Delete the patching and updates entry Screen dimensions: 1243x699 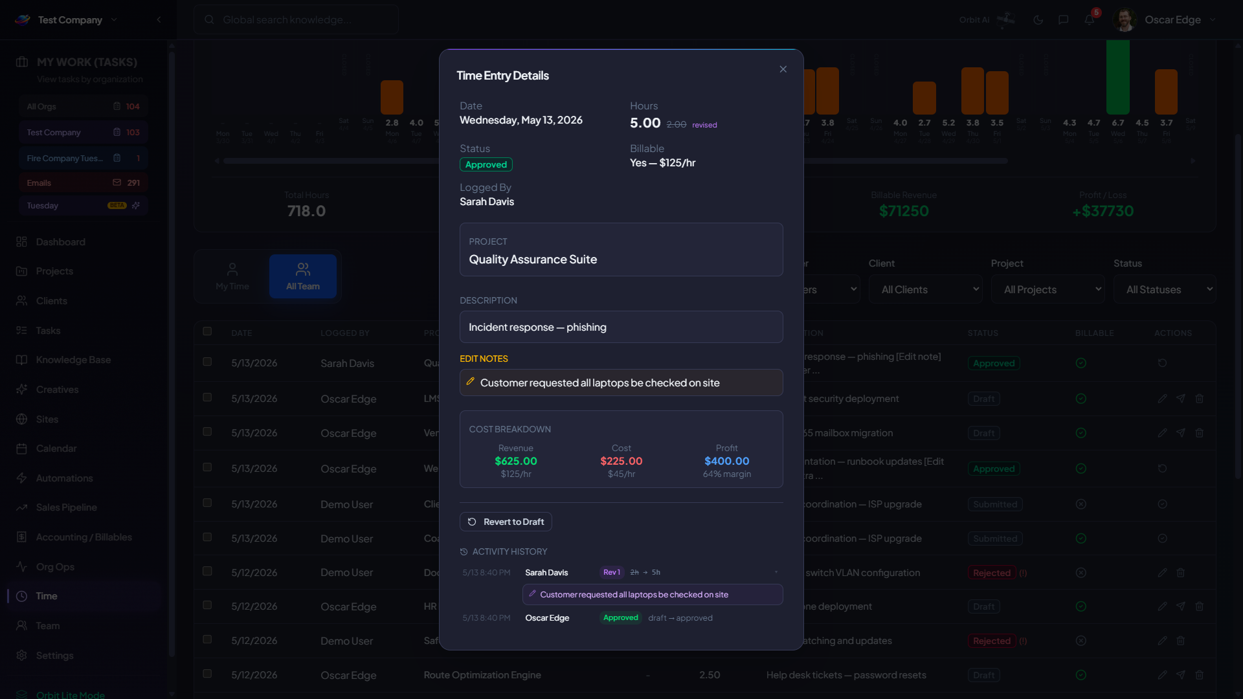click(1180, 641)
